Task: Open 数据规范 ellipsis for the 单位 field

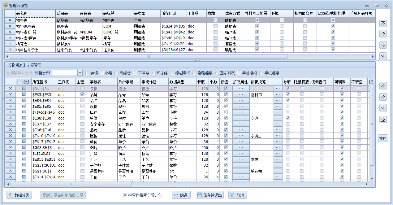Action: pyautogui.click(x=278, y=118)
